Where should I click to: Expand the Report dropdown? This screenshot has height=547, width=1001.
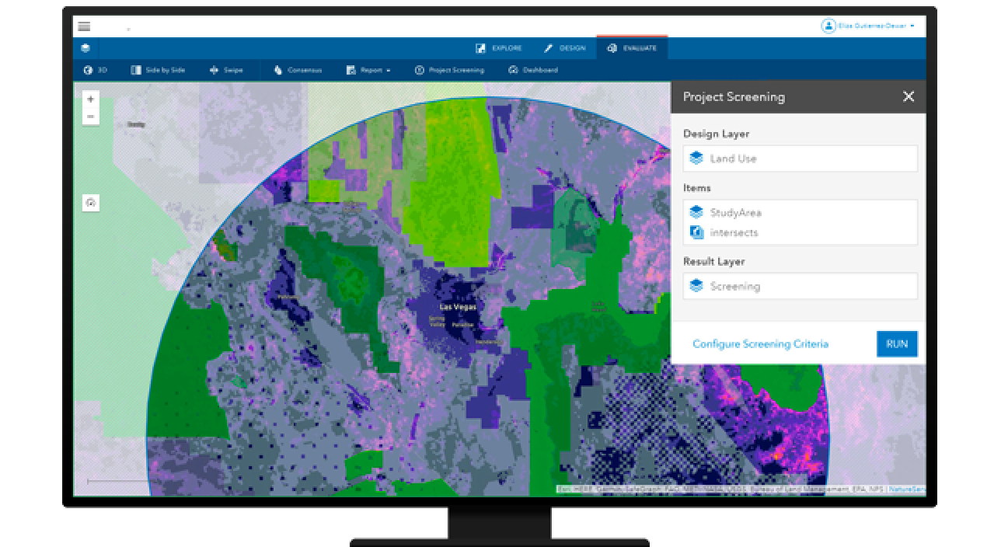click(x=368, y=70)
